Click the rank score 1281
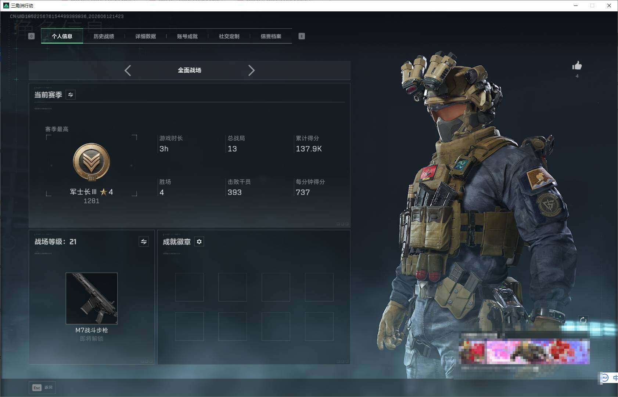 (x=91, y=201)
